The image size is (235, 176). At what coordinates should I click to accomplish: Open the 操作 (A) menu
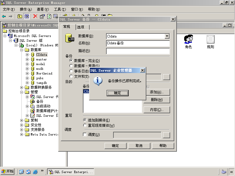click(x=26, y=9)
